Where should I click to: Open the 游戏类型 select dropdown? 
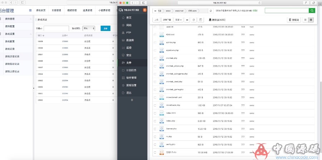(88, 29)
